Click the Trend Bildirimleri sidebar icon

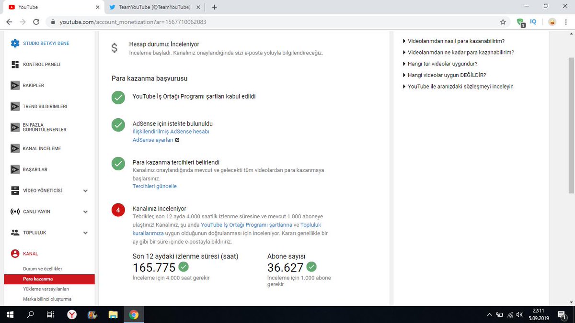(15, 106)
